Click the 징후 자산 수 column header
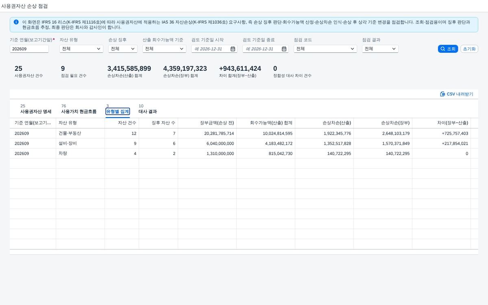This screenshot has height=305, width=488. [x=158, y=123]
